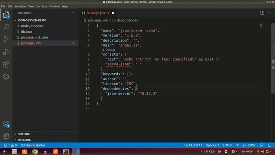Open the Selection menu
275x155 pixels.
pyautogui.click(x=20, y=6)
